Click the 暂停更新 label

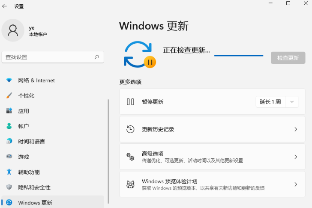pos(153,102)
